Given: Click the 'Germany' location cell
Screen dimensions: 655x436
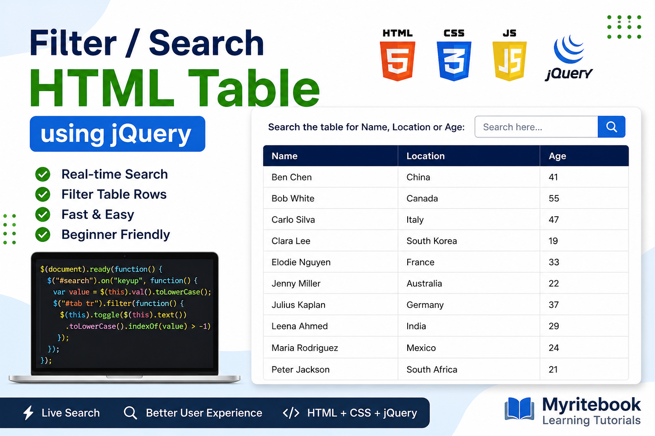Looking at the screenshot, I should [469, 305].
